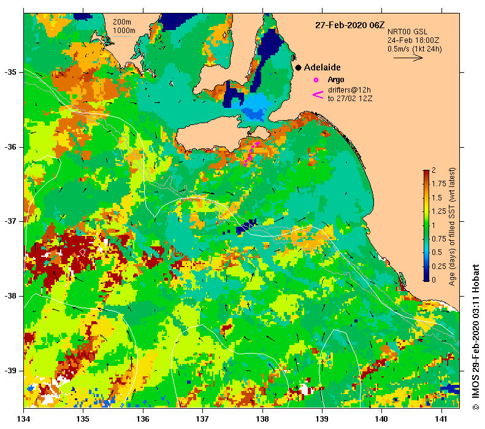The height and width of the screenshot is (429, 485).
Task: Click the Adelaide city label
Action: pyautogui.click(x=322, y=67)
